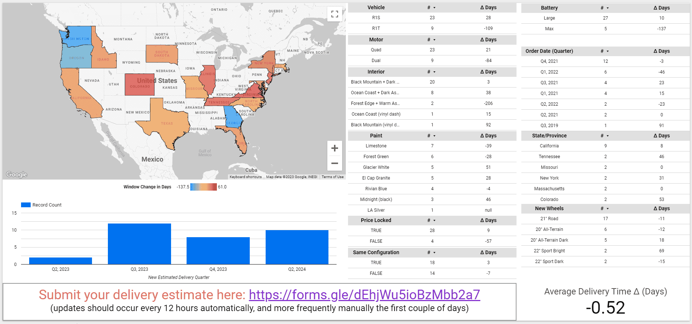Select the Q2, 2024 bar
The height and width of the screenshot is (324, 692).
click(297, 247)
